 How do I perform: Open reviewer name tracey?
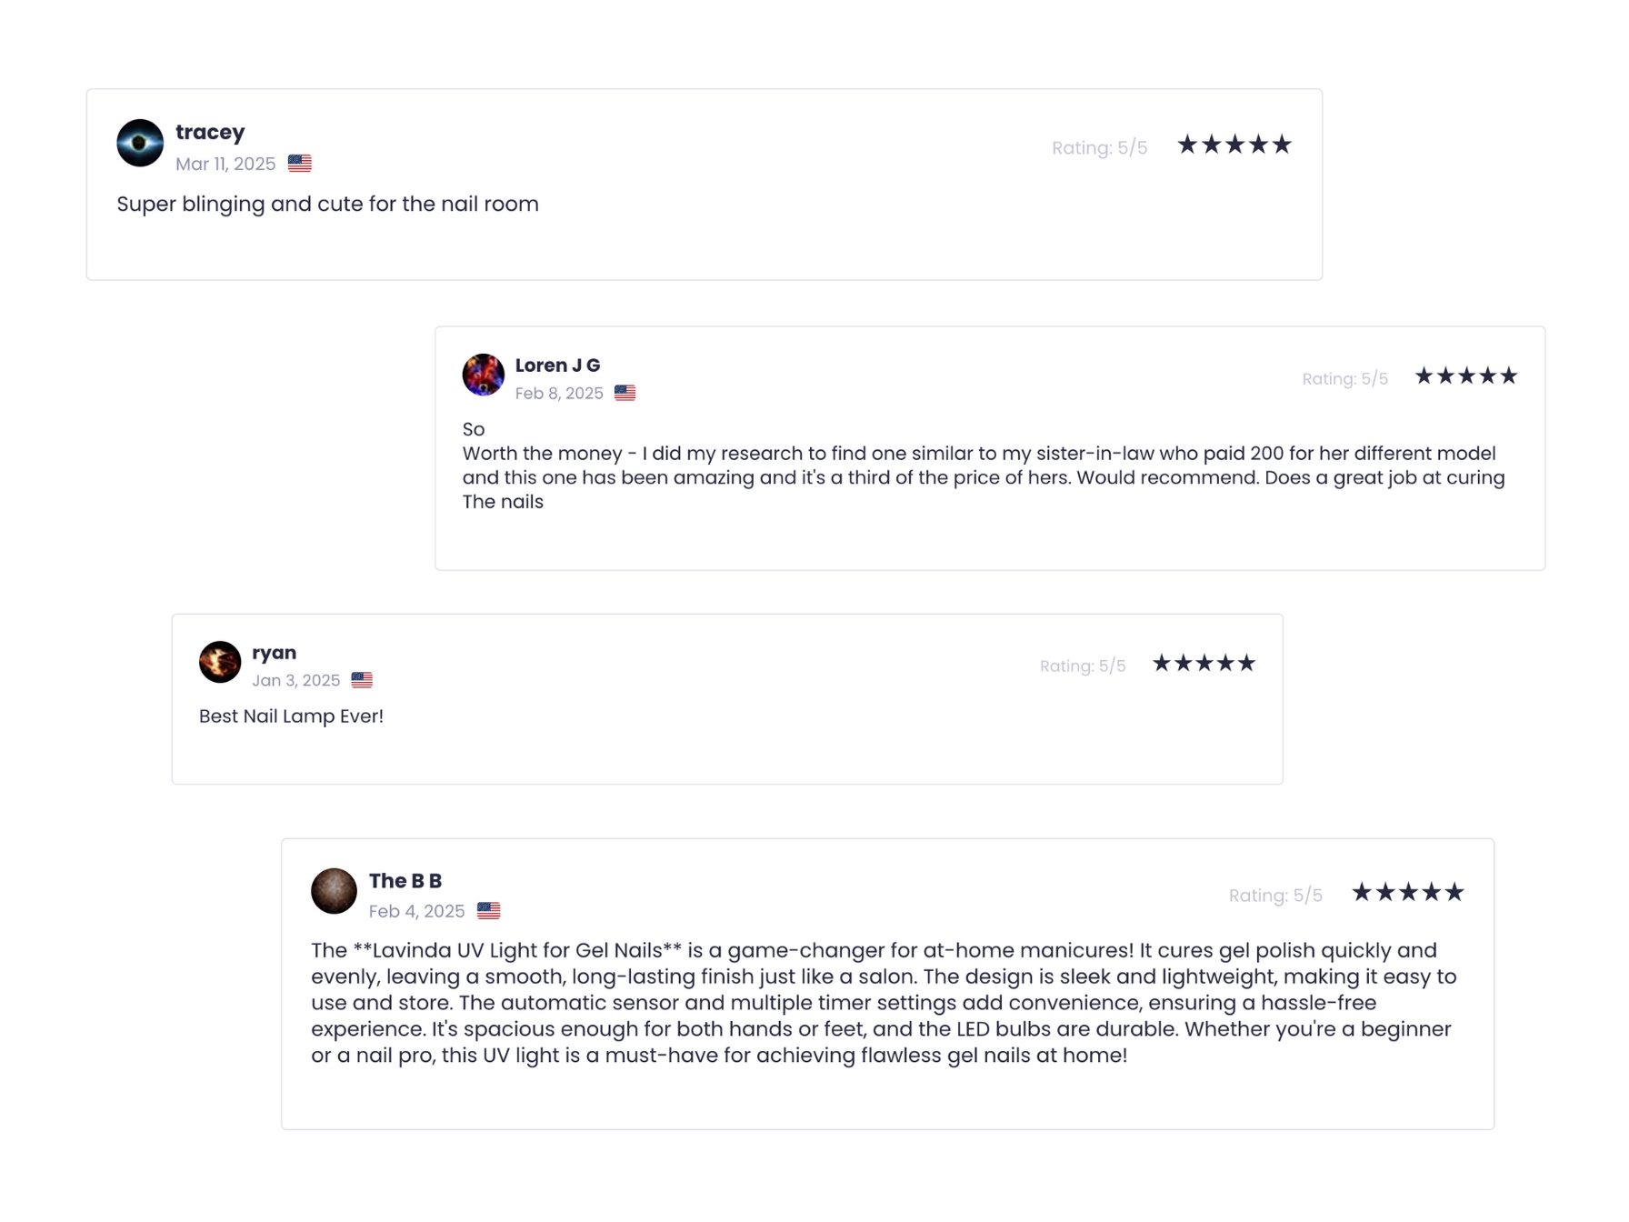point(210,133)
